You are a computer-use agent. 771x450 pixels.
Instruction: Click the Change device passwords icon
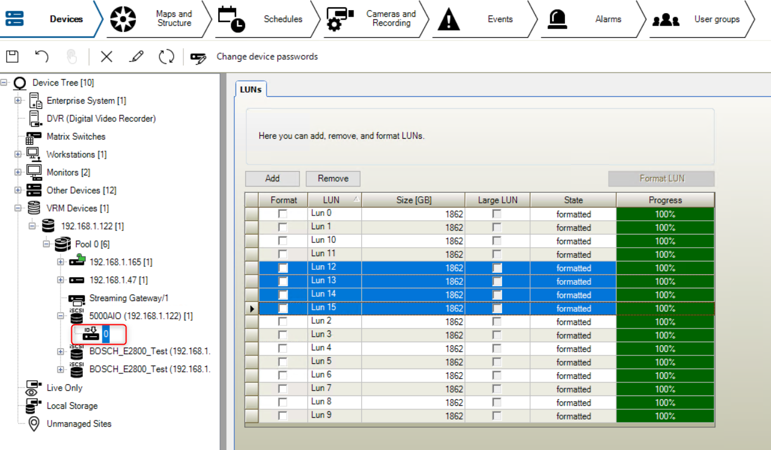pos(198,57)
